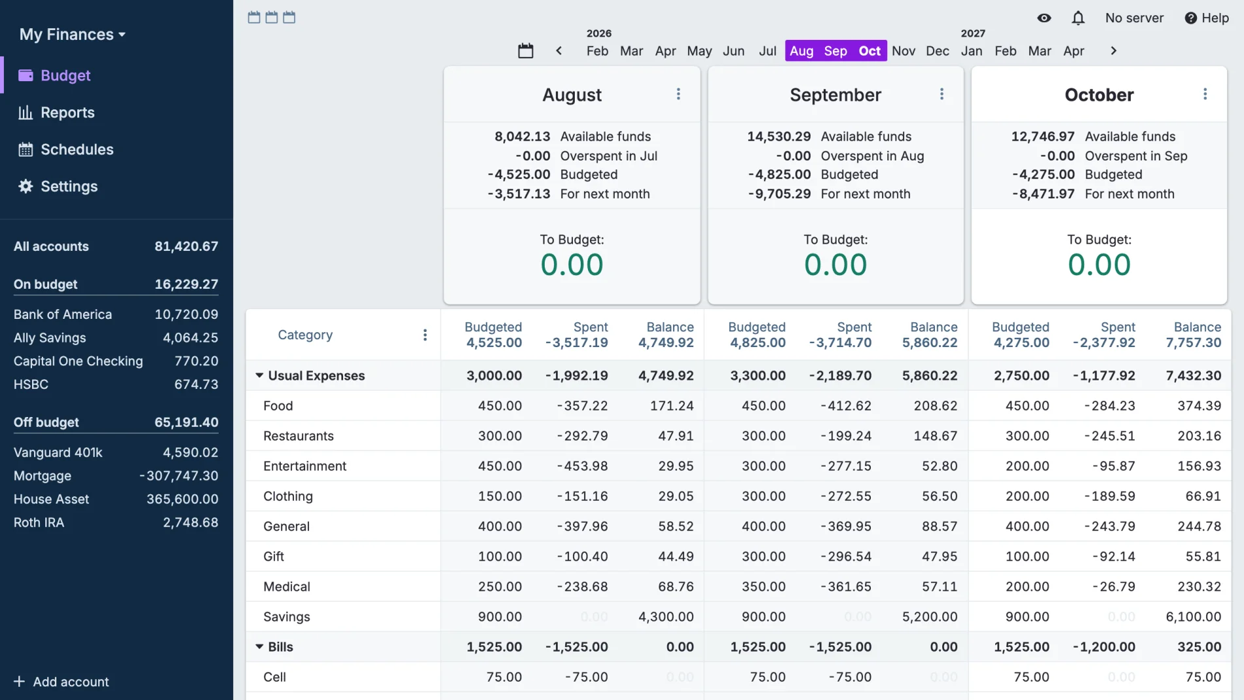Open Schedules page in sidebar
This screenshot has height=700, width=1244.
tap(117, 149)
